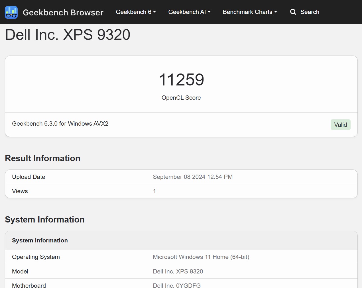Expand the Geekbench AI dropdown menu
Screen dimensions: 362x288
(190, 12)
